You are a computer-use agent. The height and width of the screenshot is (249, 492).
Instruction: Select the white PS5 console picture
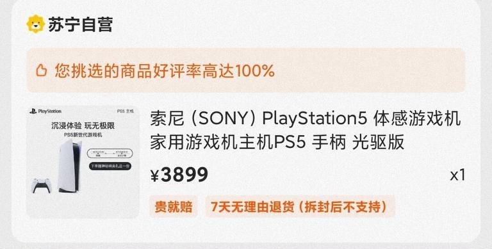point(69,166)
